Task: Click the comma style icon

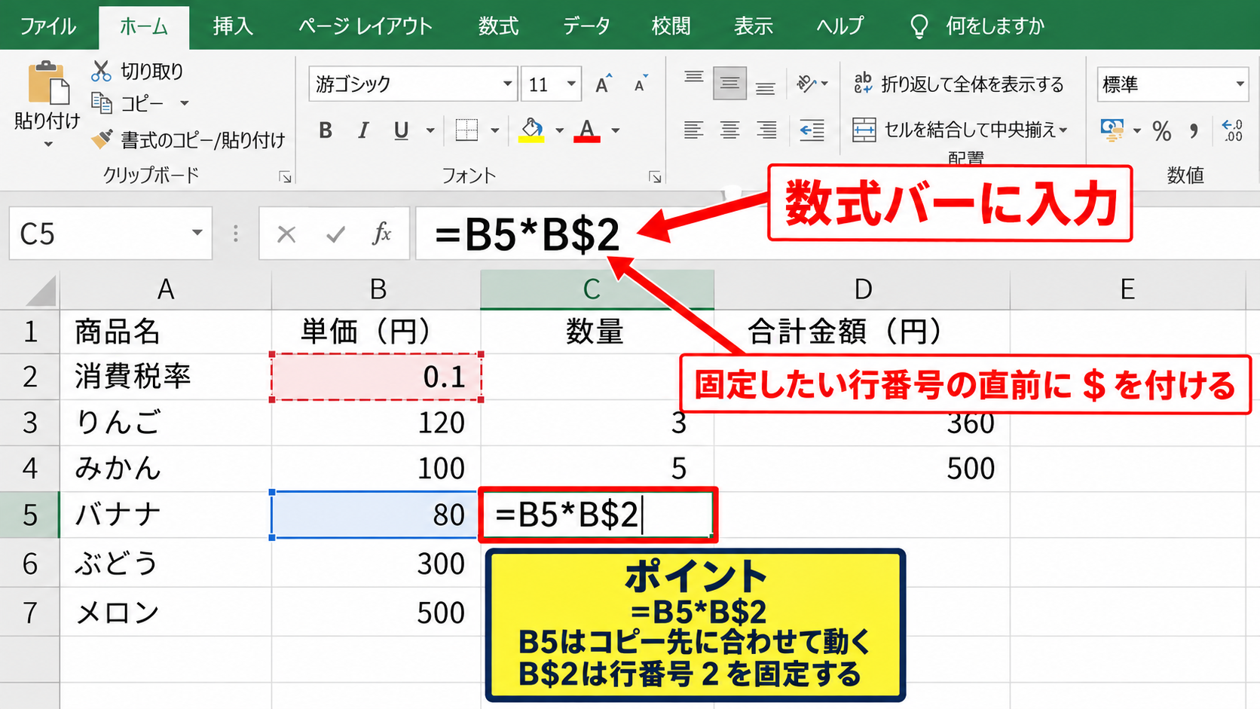Action: tap(1194, 131)
